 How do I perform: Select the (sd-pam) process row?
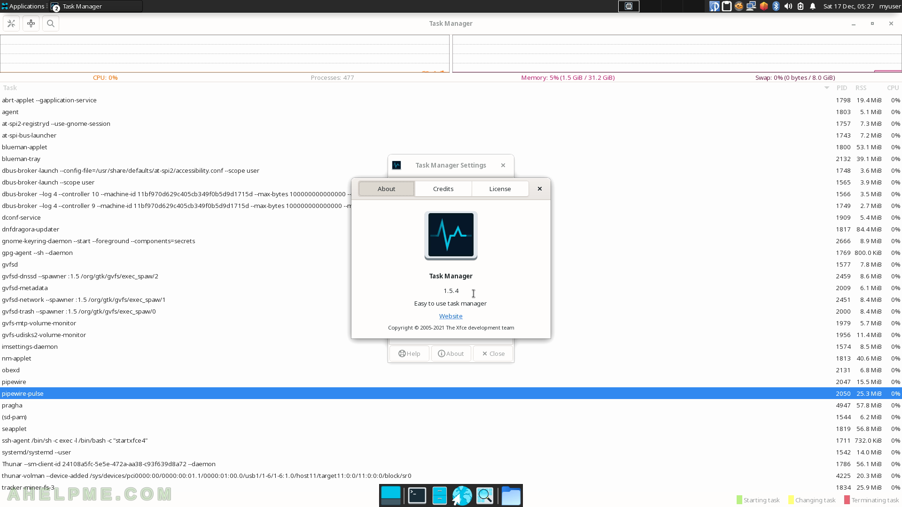tap(451, 417)
